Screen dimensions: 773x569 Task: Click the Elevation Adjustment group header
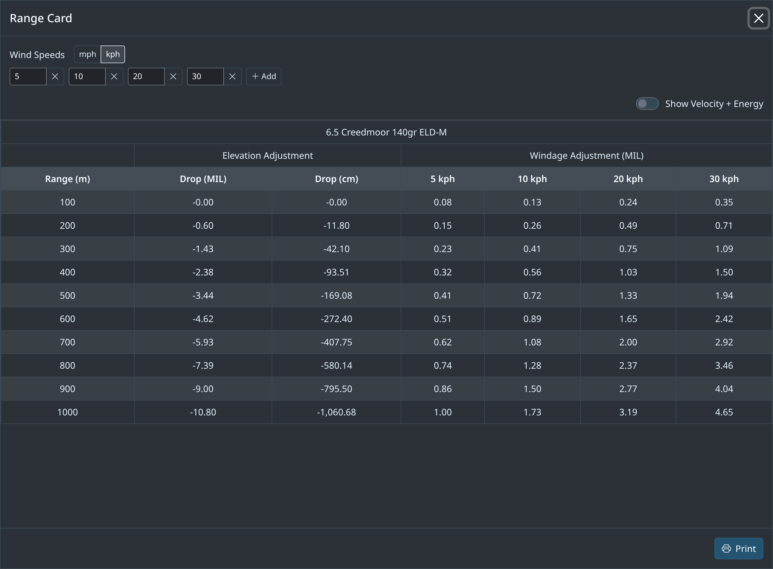tap(268, 155)
